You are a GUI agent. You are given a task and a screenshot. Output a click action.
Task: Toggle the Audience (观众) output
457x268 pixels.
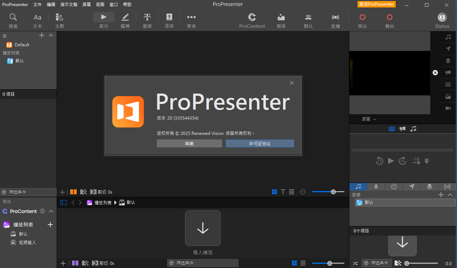(363, 17)
